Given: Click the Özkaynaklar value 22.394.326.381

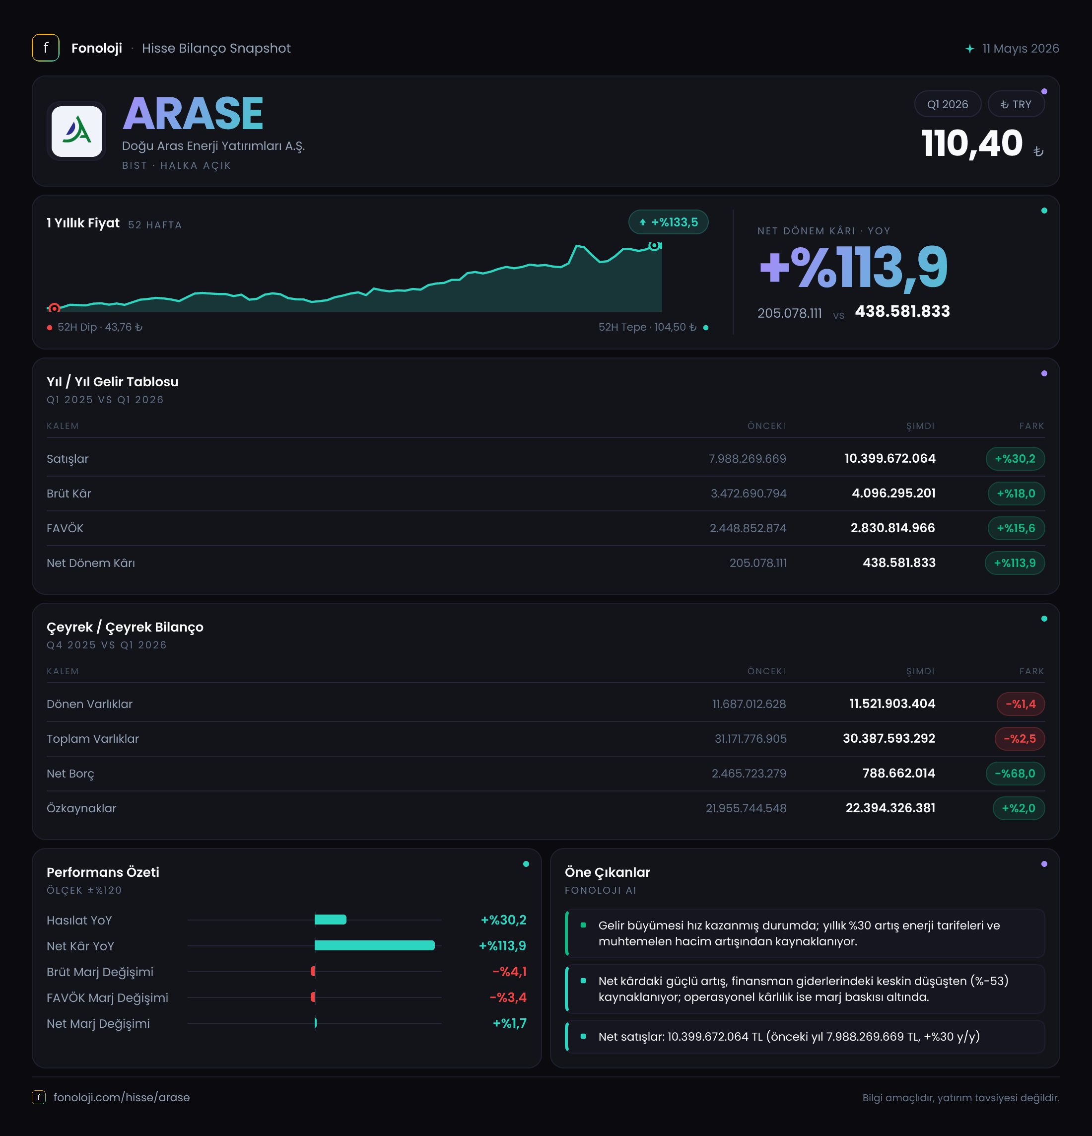Looking at the screenshot, I should (890, 808).
